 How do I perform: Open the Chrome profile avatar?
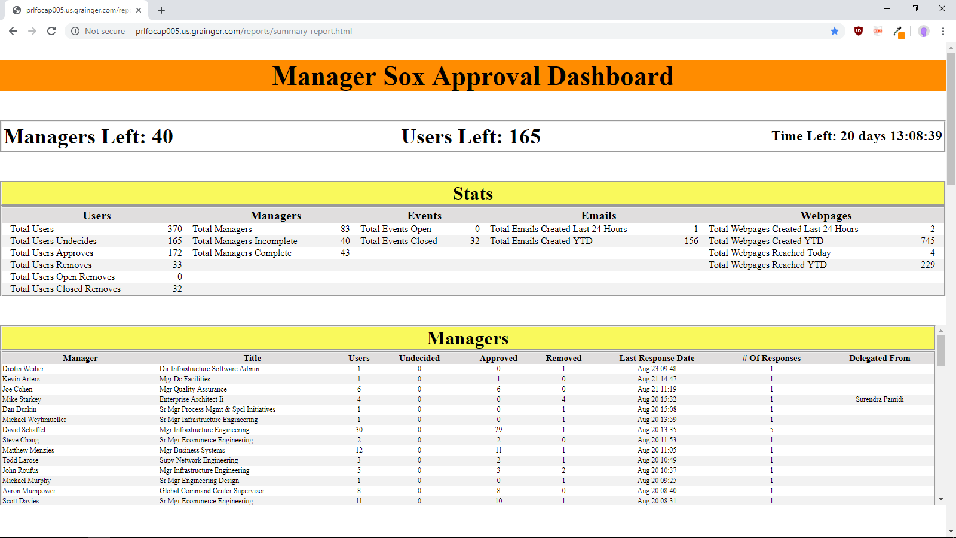click(924, 31)
